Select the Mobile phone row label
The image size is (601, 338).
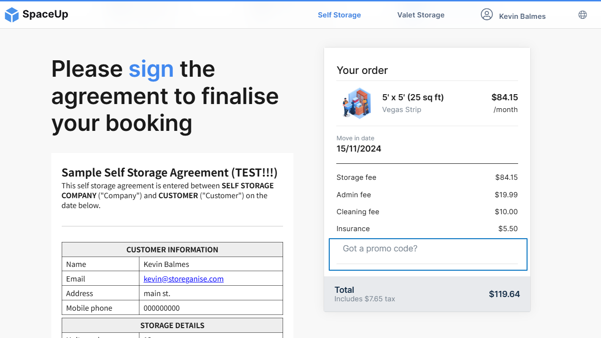click(89, 308)
